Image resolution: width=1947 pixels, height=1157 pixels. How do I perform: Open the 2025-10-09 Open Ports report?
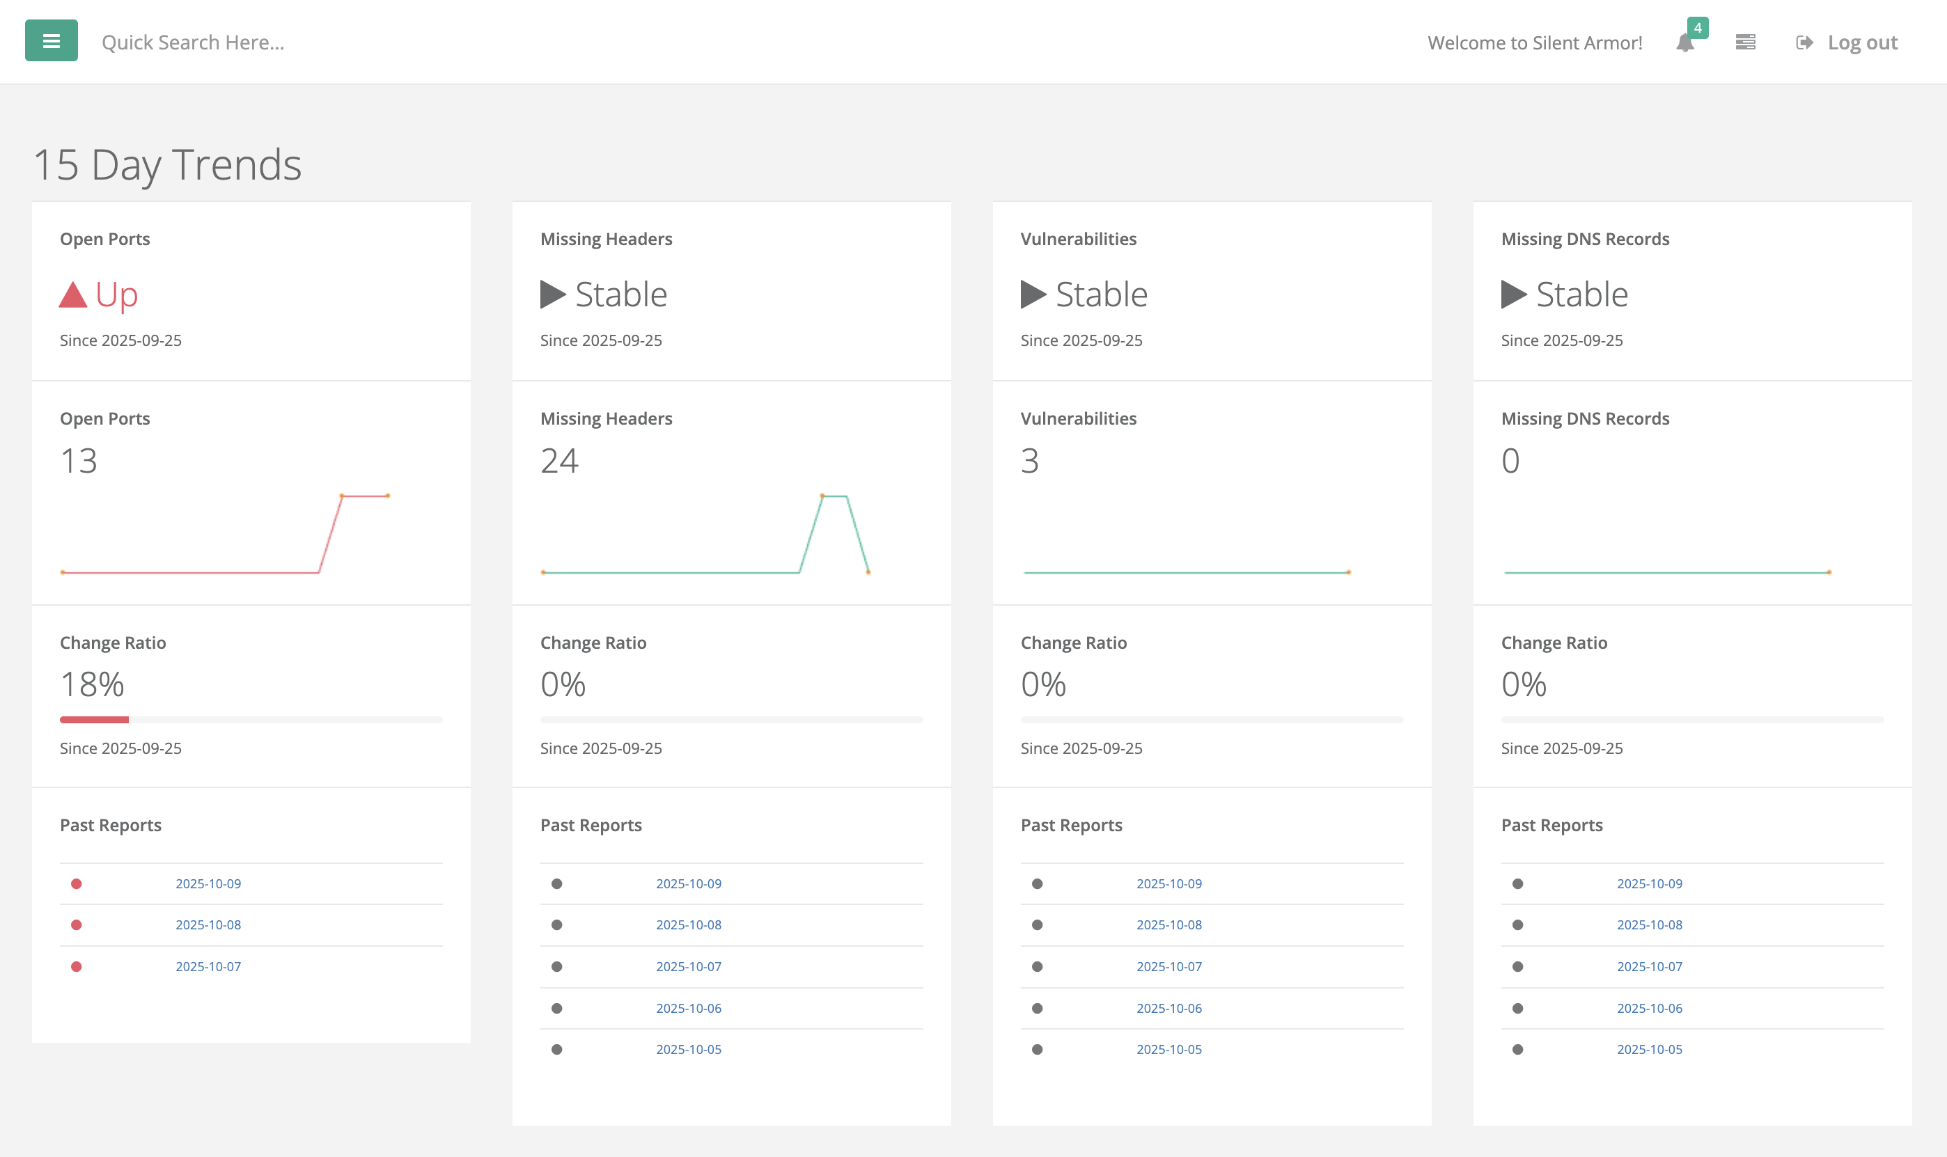pyautogui.click(x=208, y=883)
